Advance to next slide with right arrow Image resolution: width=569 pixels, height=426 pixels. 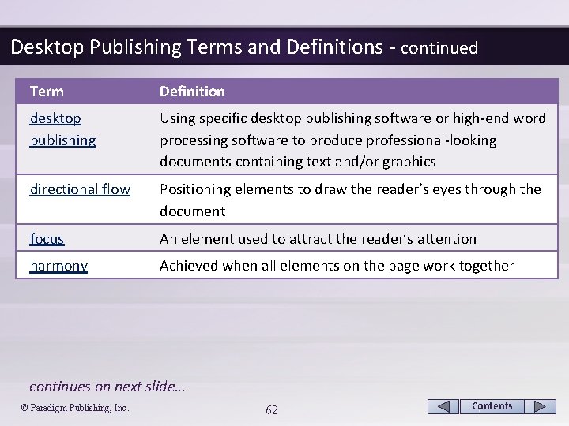tap(540, 406)
